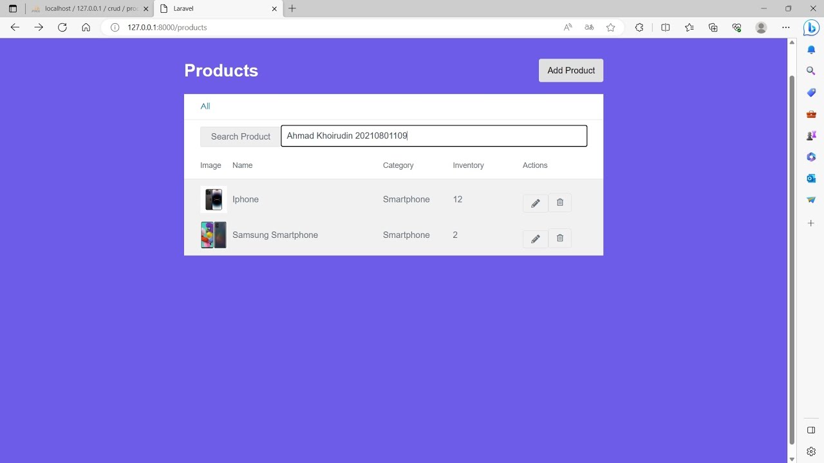
Task: Toggle split screen view
Action: (666, 28)
